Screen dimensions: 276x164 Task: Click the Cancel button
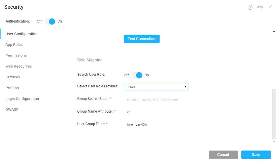[x=223, y=155]
